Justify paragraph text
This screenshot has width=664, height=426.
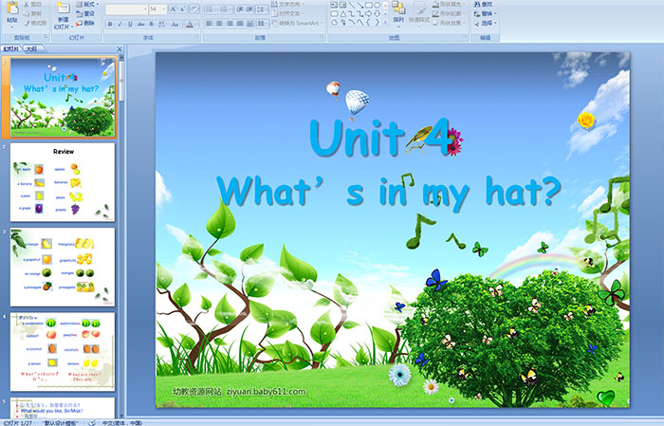click(240, 24)
